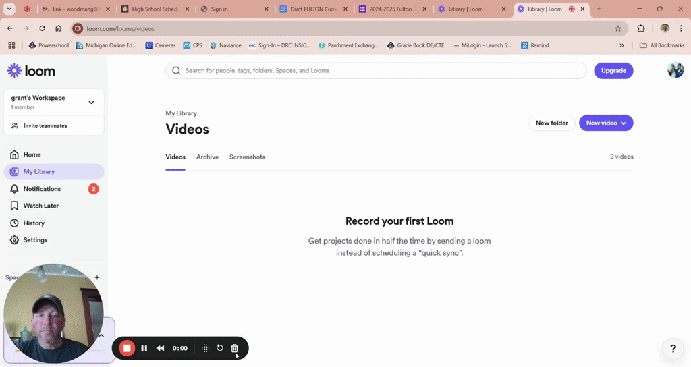Open My Library in the sidebar

54,171
